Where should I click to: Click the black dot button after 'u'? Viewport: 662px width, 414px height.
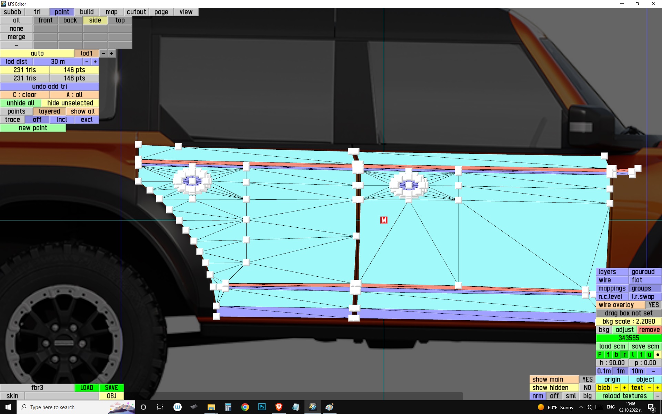tap(658, 355)
